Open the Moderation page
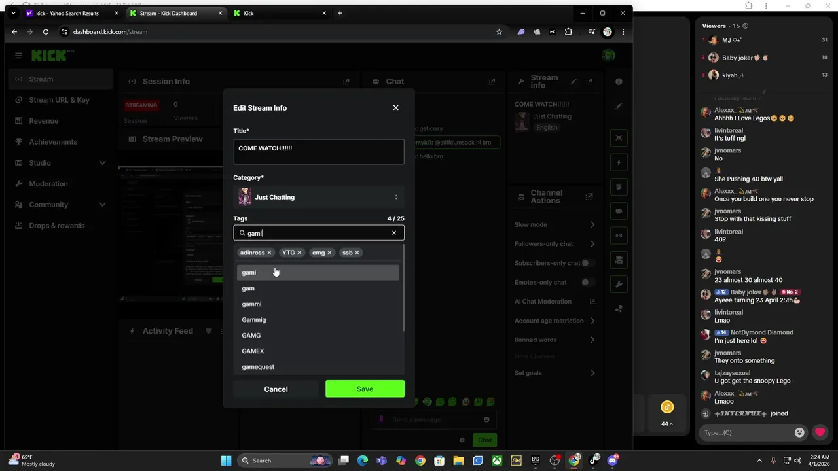Screen dimensions: 838x471 point(61,184)
